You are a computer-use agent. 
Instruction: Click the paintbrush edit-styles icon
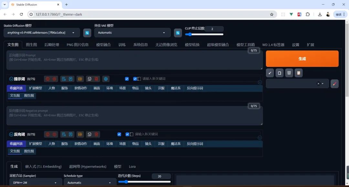[334, 84]
